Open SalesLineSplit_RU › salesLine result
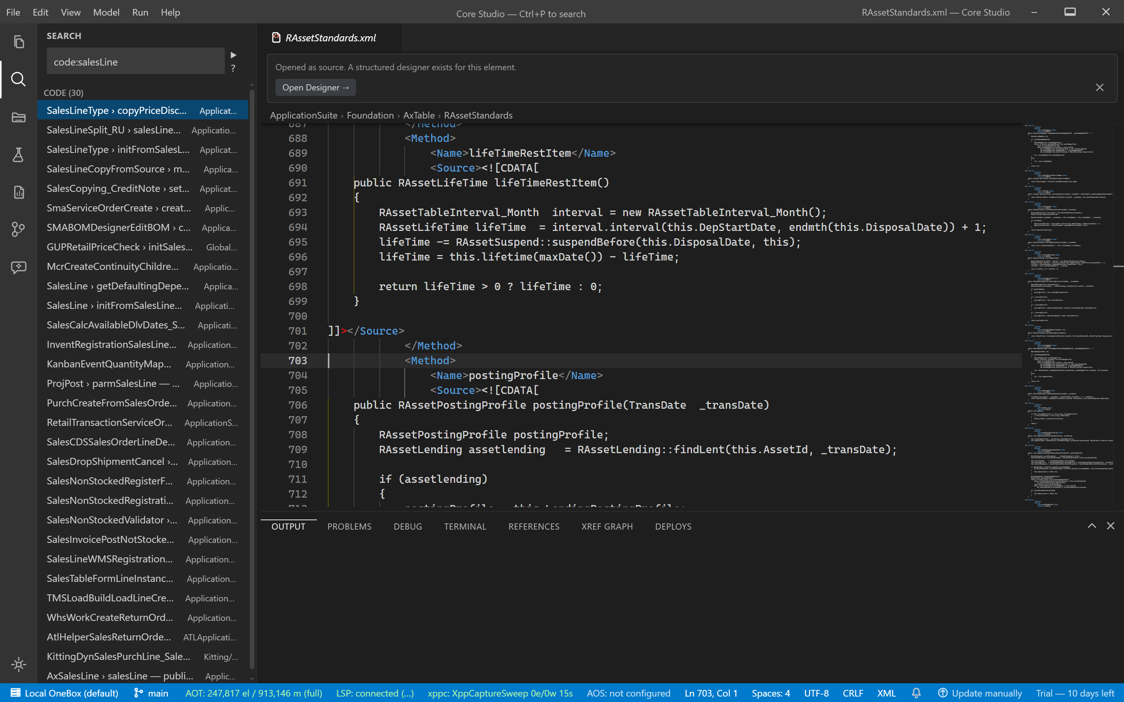The width and height of the screenshot is (1124, 702). [143, 130]
